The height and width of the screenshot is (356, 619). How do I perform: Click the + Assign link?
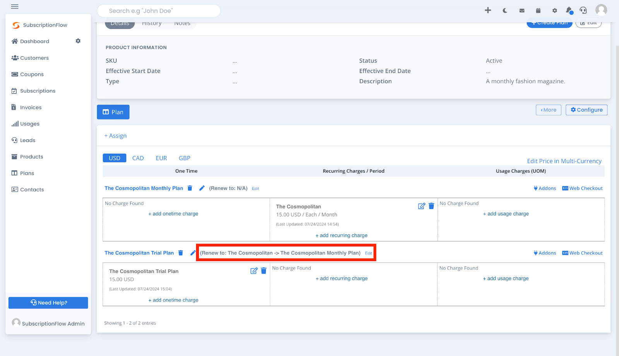point(115,136)
